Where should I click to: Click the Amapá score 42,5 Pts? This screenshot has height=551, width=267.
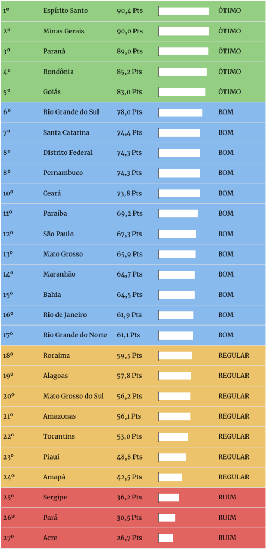[129, 477]
